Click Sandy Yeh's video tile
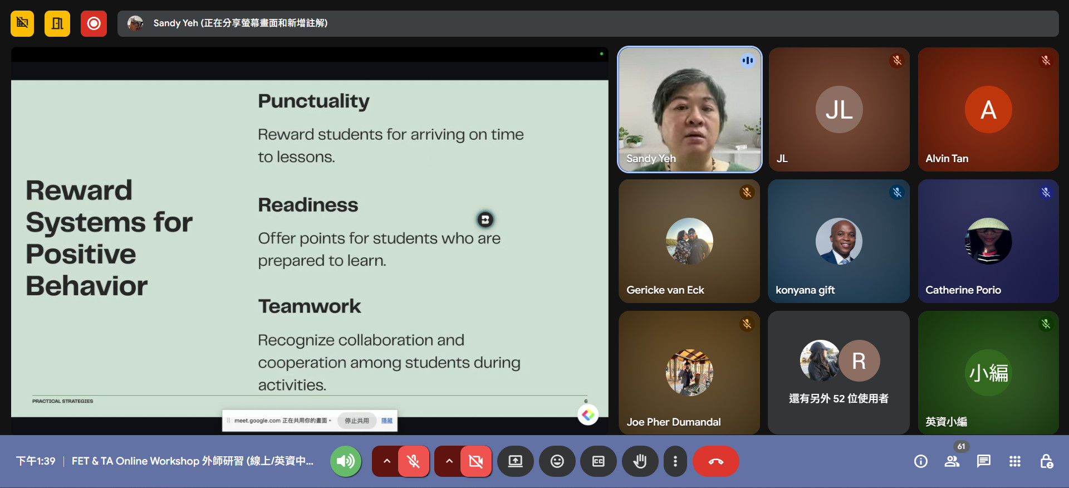Viewport: 1069px width, 488px height. click(x=689, y=109)
